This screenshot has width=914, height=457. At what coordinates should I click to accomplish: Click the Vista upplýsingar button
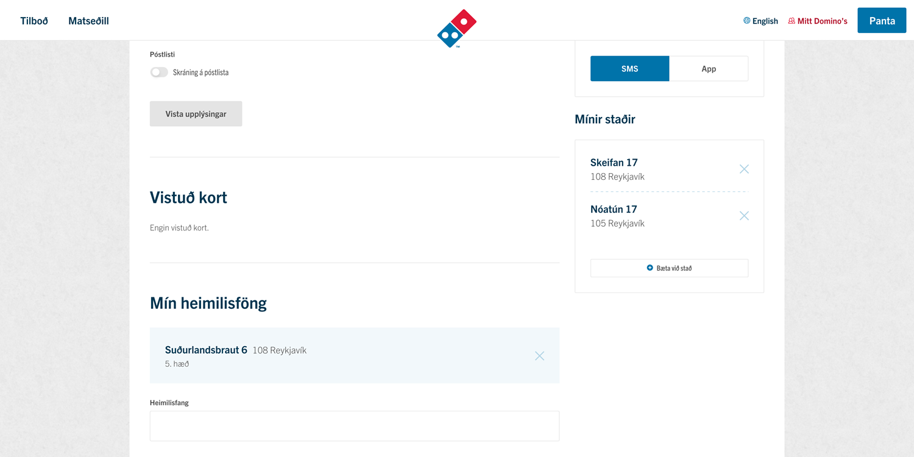[x=196, y=113]
